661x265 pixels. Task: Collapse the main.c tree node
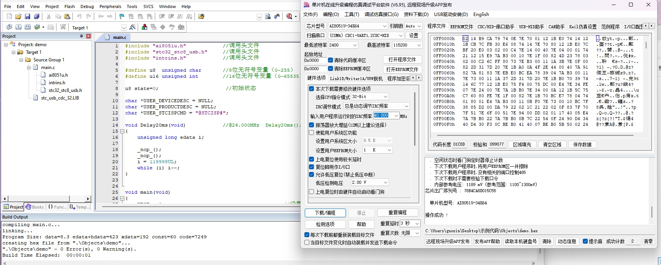tap(29, 67)
